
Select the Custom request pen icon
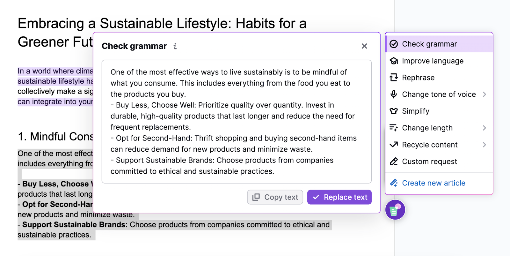394,162
